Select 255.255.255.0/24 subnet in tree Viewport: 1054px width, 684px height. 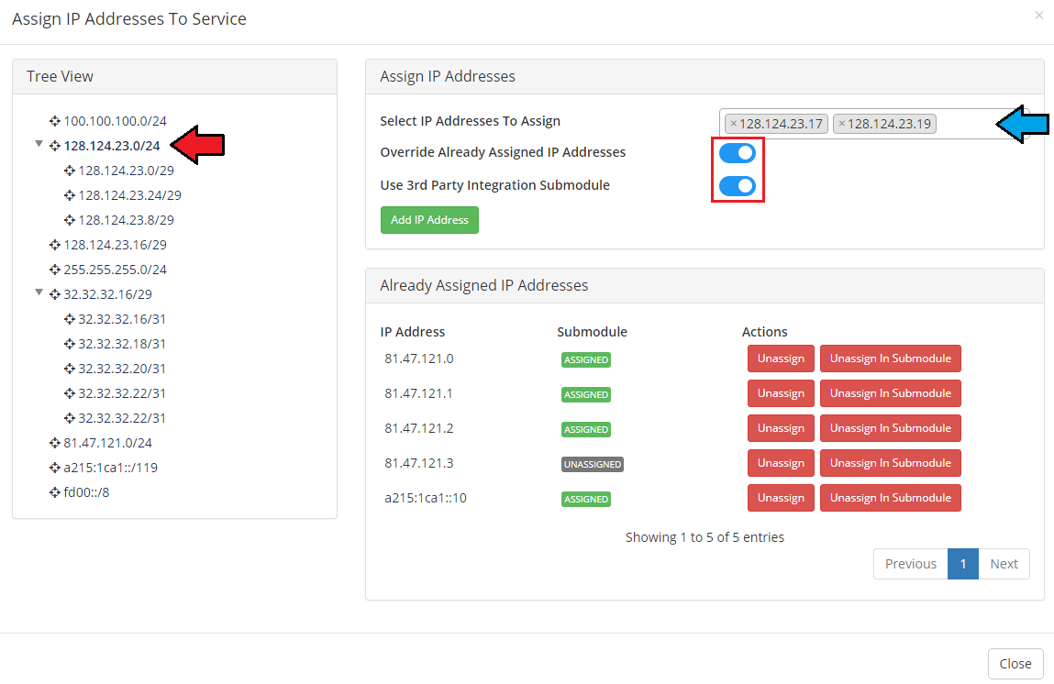point(115,270)
